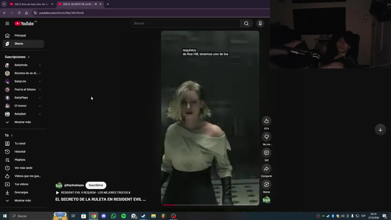
Task: Open the BaityVods subscription
Action: [23, 65]
